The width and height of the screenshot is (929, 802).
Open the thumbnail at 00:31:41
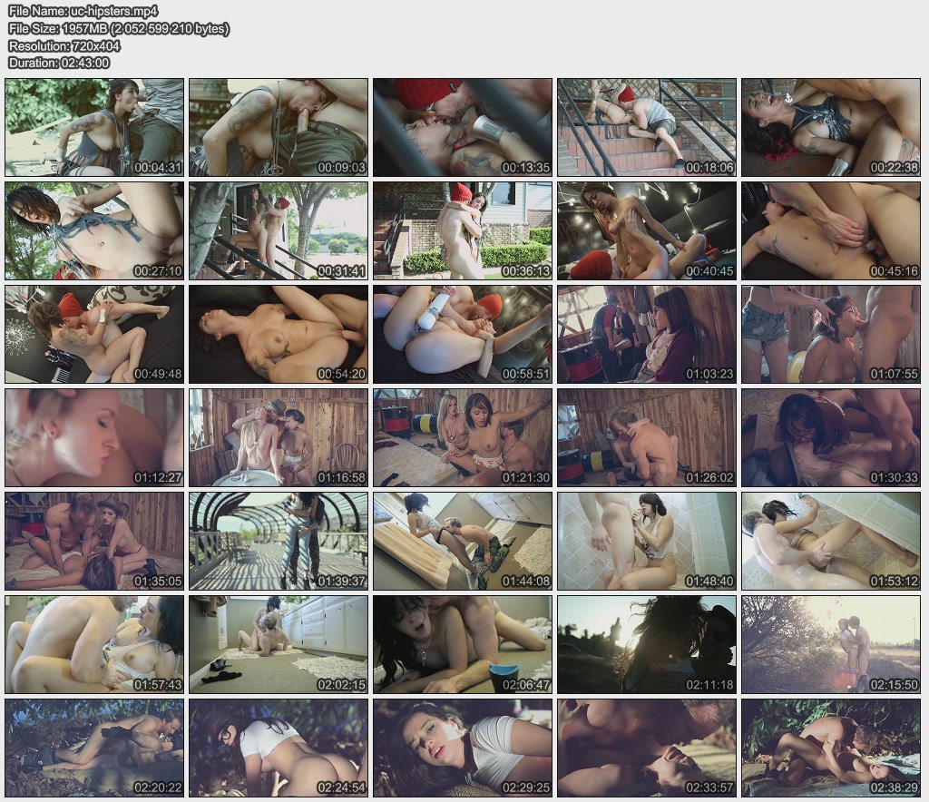(x=279, y=230)
